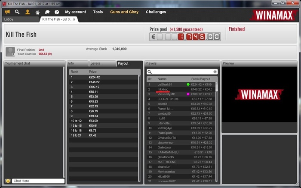Select player killpat666 in list

coord(181,176)
